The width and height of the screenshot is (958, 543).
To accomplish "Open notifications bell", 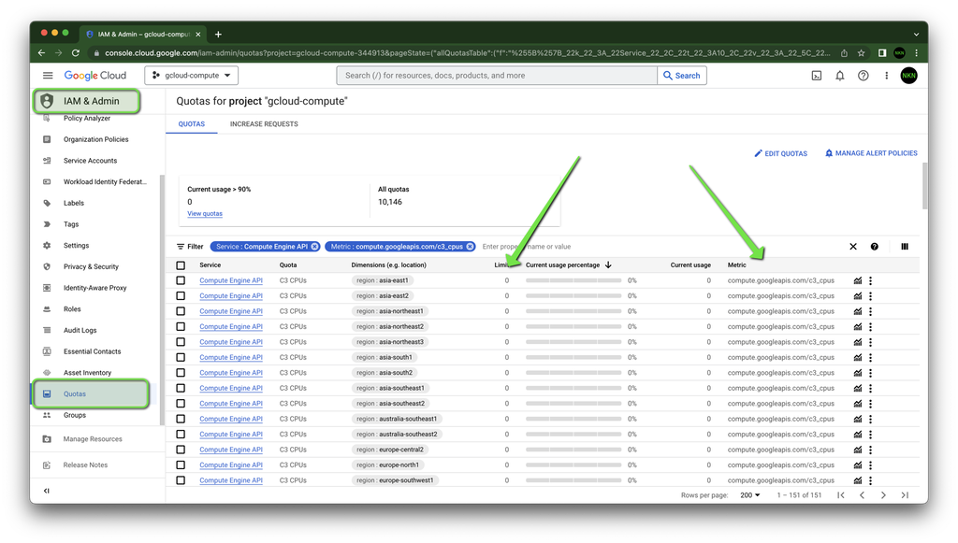I will 840,76.
